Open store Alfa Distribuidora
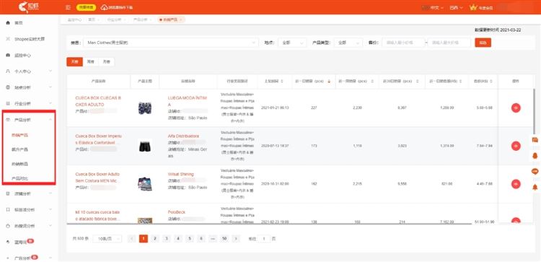 [x=183, y=136]
